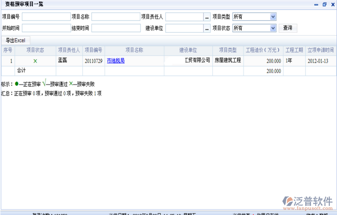This screenshot has height=215, width=337.
Task: Sort by 项目状态 column header
Action: point(35,50)
